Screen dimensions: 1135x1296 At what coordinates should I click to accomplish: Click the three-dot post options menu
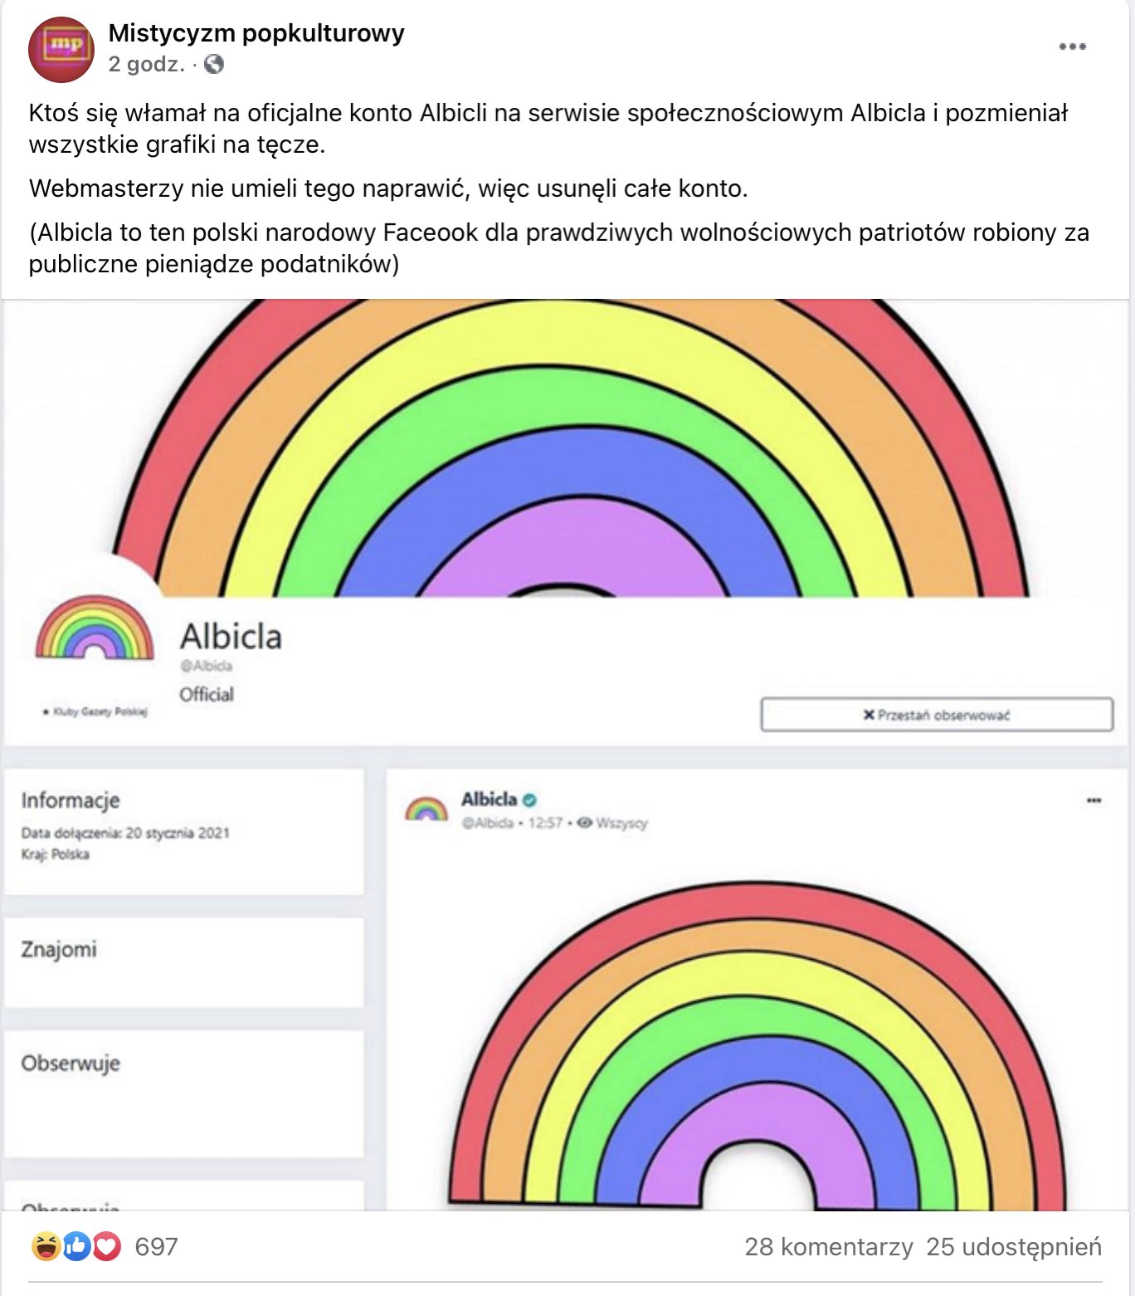[1072, 46]
